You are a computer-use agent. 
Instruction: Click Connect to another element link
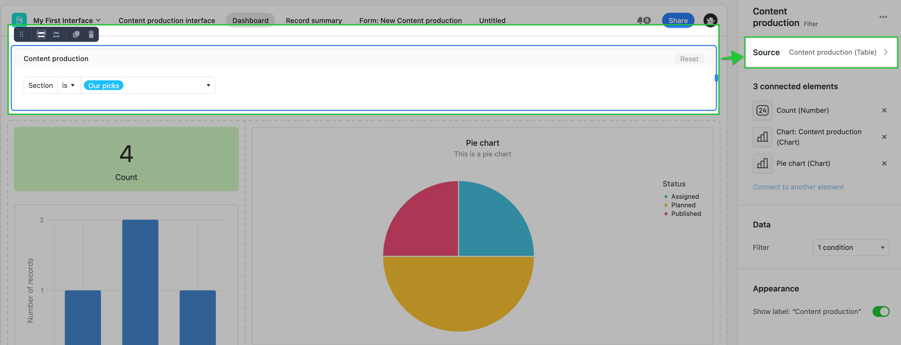pos(798,187)
